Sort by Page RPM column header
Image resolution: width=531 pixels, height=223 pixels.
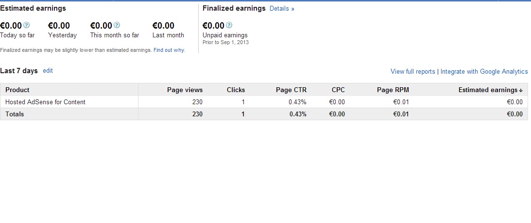(x=393, y=90)
